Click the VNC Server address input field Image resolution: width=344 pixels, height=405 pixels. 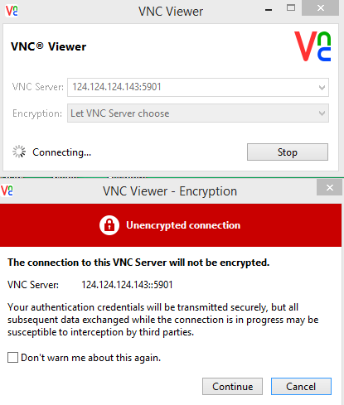coord(198,87)
